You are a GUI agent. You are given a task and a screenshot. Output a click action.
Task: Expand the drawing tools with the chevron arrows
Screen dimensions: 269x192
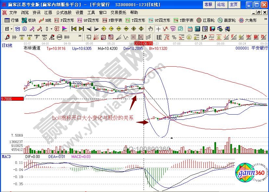(80, 36)
